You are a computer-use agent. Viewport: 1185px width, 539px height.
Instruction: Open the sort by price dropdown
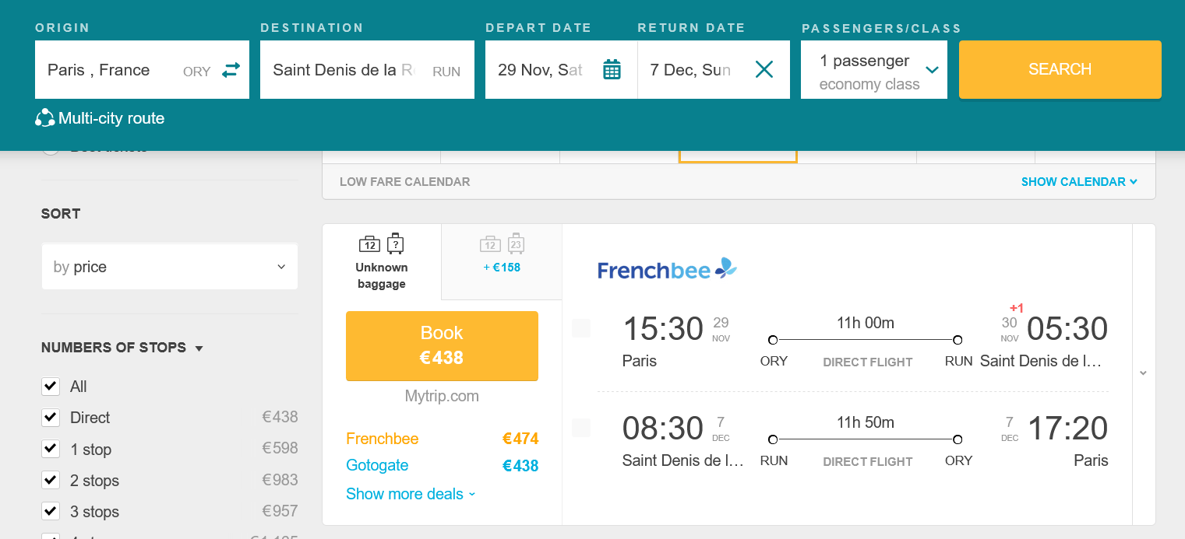(169, 267)
